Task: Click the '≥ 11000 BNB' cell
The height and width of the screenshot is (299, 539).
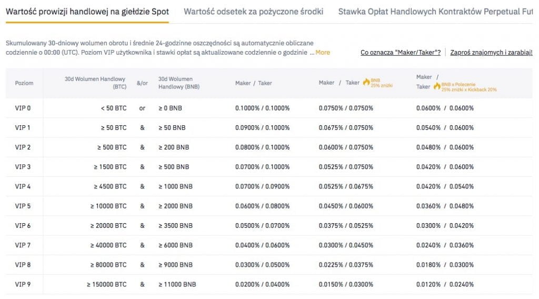Action: click(177, 284)
